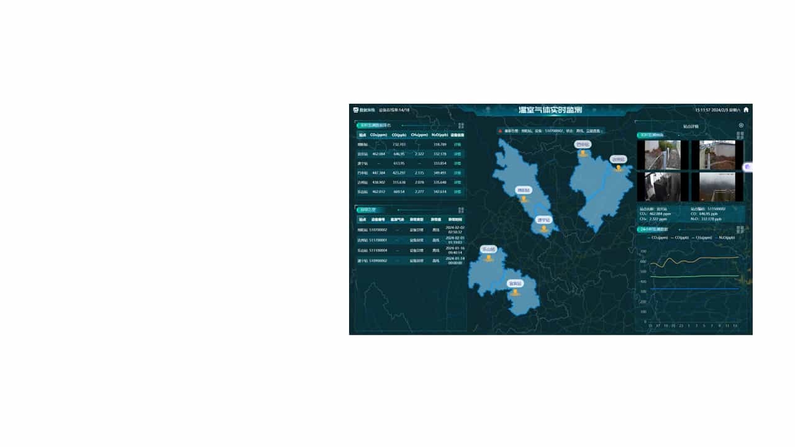Select the 巴中站 marker on the map
This screenshot has height=447, width=795.
(583, 153)
